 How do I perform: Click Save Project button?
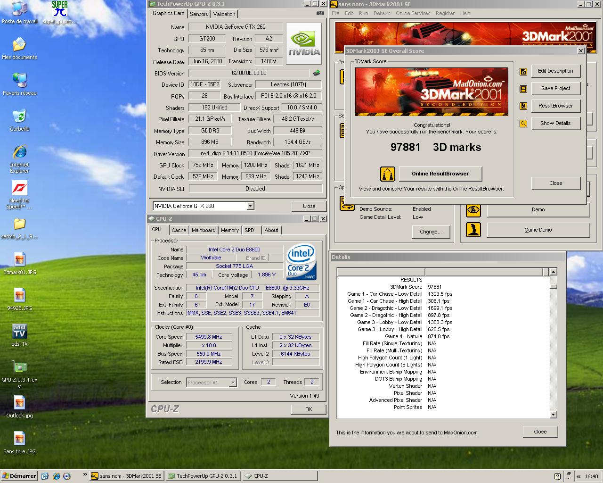click(555, 89)
